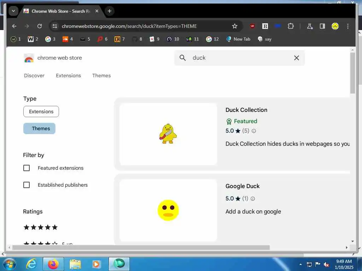Open Chrome Labs flask icon
362x271 pixels.
[x=310, y=26]
